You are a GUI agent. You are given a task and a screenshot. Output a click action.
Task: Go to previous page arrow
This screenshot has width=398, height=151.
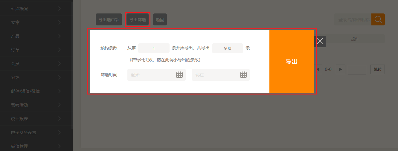pos(318,69)
